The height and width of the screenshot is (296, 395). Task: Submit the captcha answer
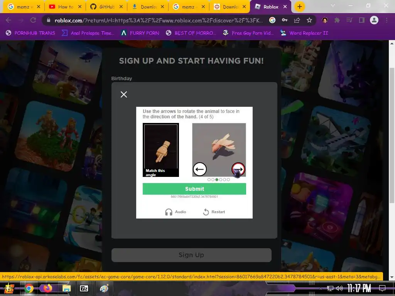click(194, 189)
